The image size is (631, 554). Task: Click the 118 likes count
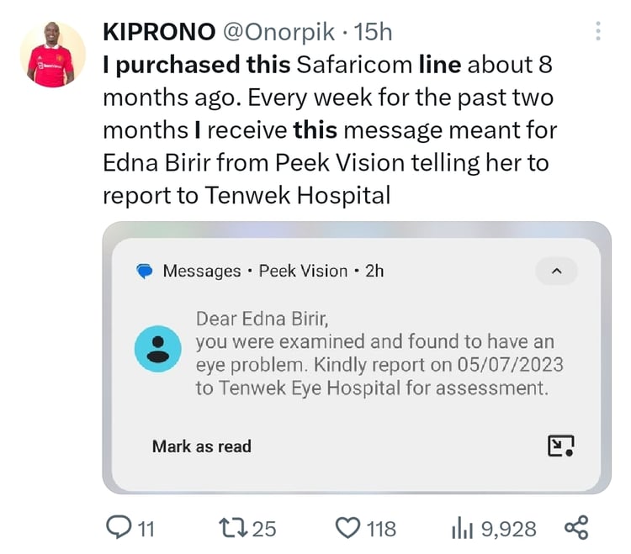(381, 529)
